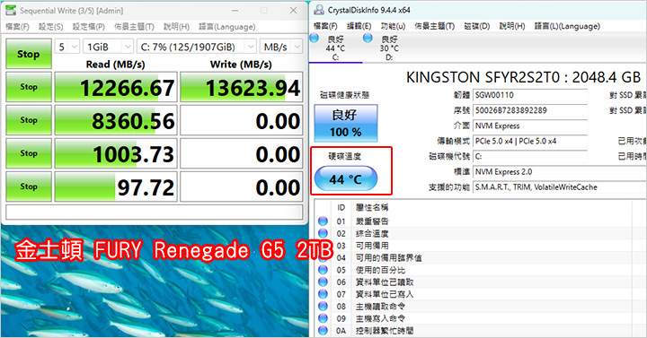The width and height of the screenshot is (647, 338).
Task: Open 語言(L)(Language) menu in CrystalDiskInfo
Action: point(567,26)
